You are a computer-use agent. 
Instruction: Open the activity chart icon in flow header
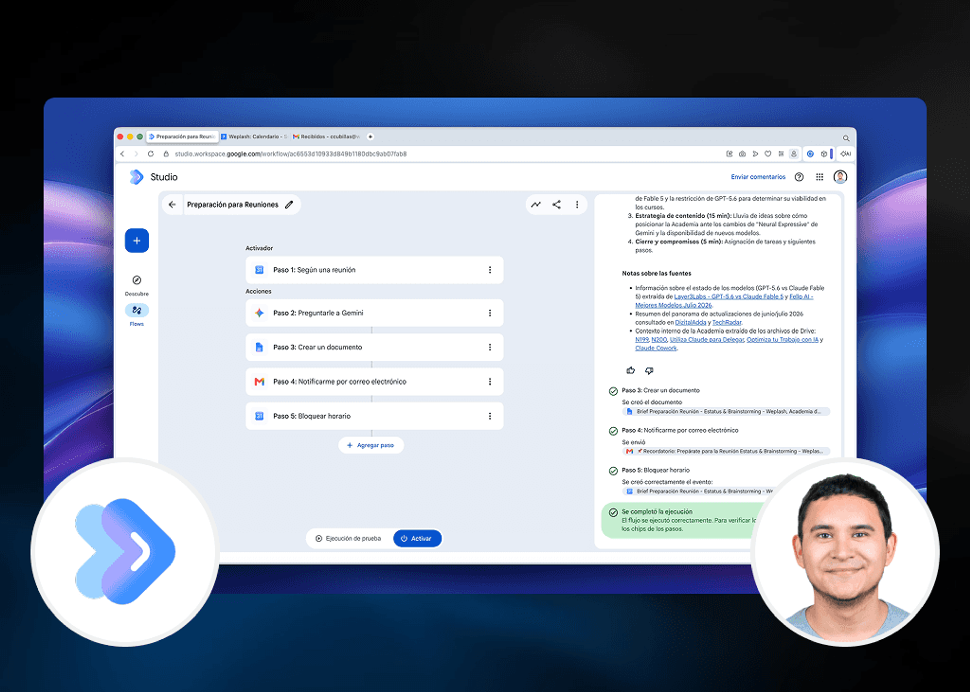536,204
